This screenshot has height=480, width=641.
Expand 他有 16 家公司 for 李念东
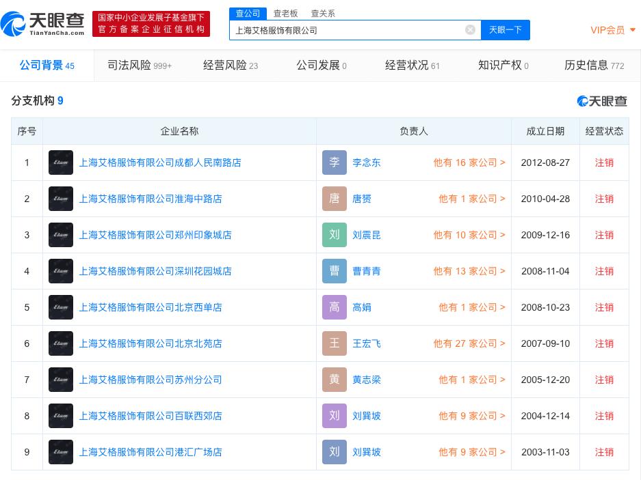tap(469, 163)
